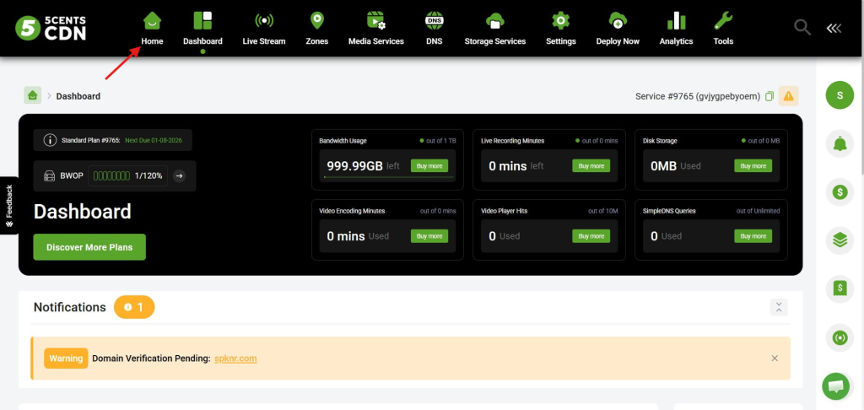Open the Feedback side tab
This screenshot has height=410, width=864.
click(x=8, y=206)
